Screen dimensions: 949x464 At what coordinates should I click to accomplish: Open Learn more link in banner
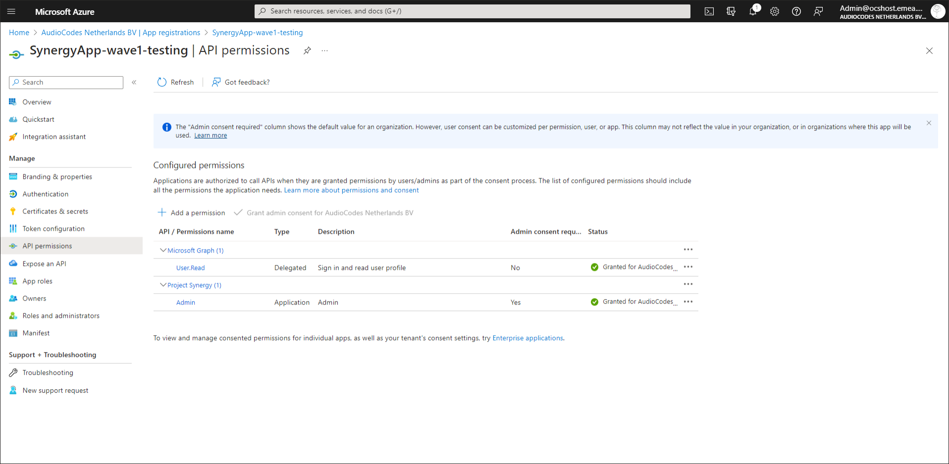coord(211,136)
